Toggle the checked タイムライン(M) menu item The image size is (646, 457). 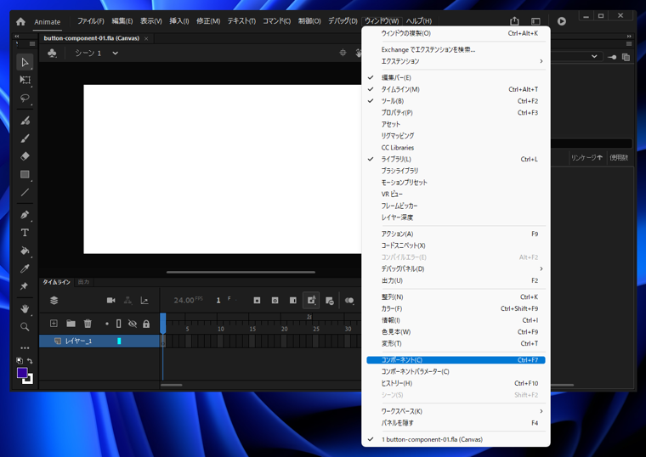456,89
